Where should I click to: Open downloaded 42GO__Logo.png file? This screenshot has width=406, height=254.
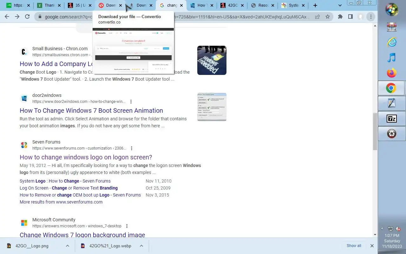point(32,246)
